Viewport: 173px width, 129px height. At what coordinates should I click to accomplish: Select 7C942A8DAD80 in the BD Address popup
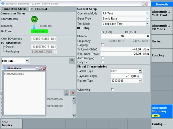(14, 74)
